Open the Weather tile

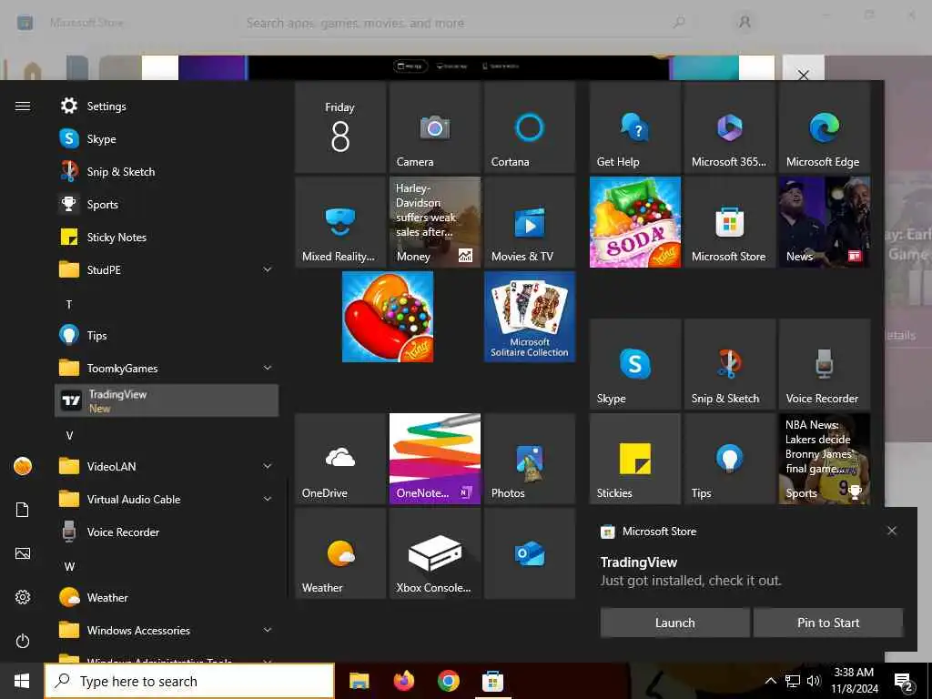click(340, 552)
